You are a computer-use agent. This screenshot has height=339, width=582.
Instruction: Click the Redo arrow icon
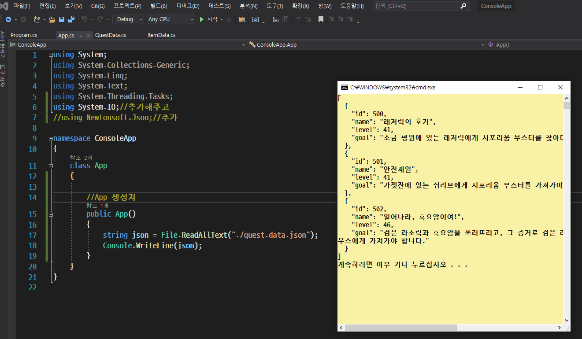pyautogui.click(x=100, y=19)
